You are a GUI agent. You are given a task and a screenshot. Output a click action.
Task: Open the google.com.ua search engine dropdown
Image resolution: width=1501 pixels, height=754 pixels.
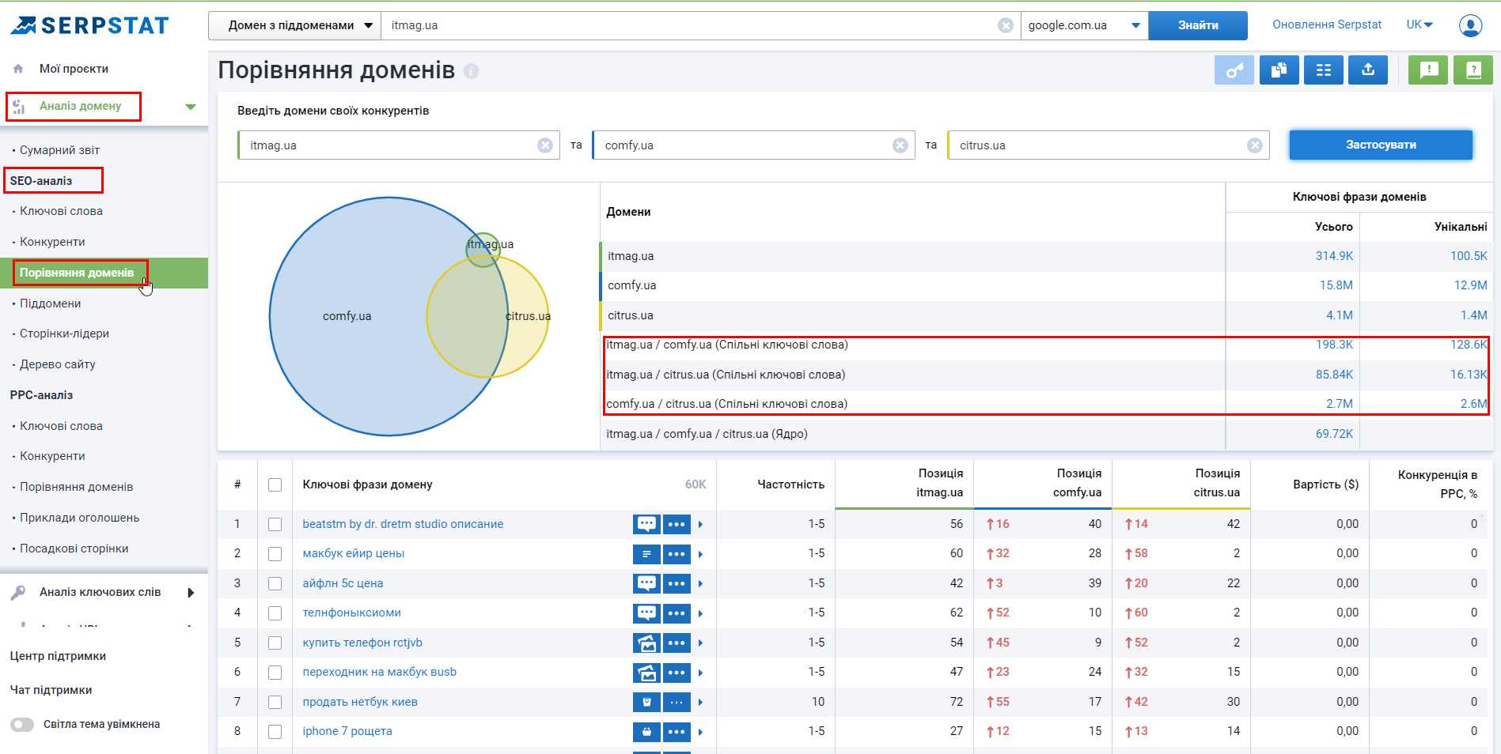coord(1084,25)
